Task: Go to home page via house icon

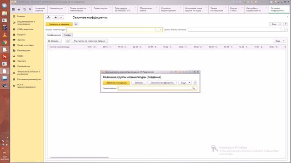Action: tap(49, 17)
